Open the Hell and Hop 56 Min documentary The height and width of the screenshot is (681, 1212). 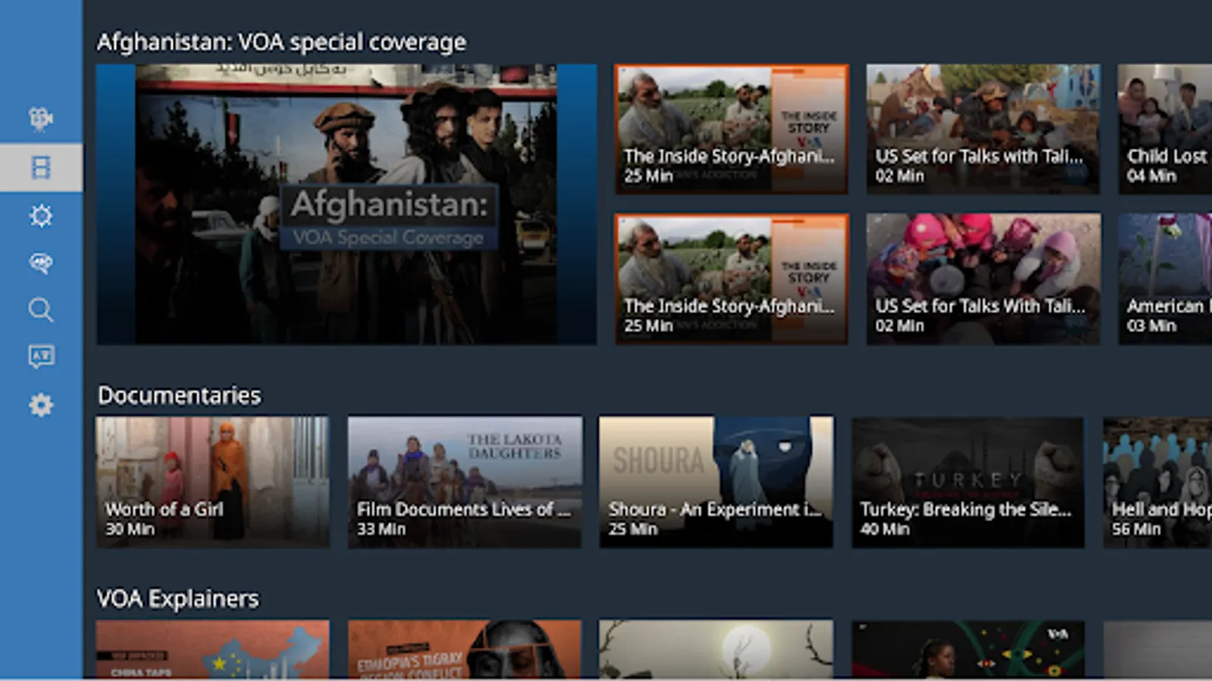pos(1157,482)
